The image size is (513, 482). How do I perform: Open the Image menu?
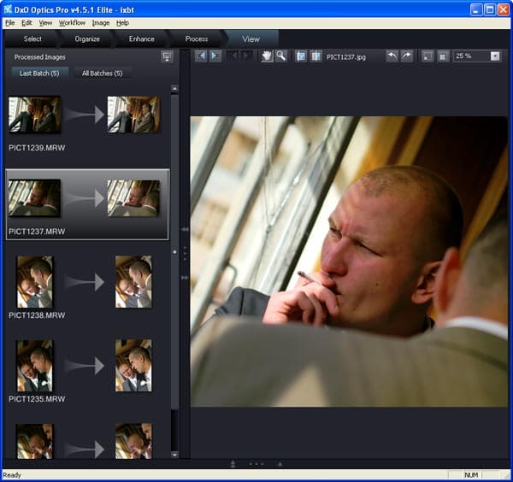100,23
